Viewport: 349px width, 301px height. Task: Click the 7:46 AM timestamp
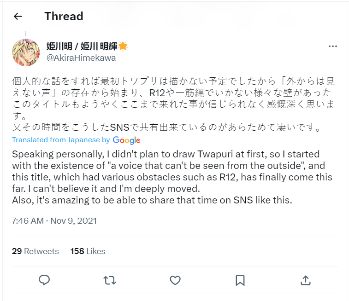click(x=27, y=220)
